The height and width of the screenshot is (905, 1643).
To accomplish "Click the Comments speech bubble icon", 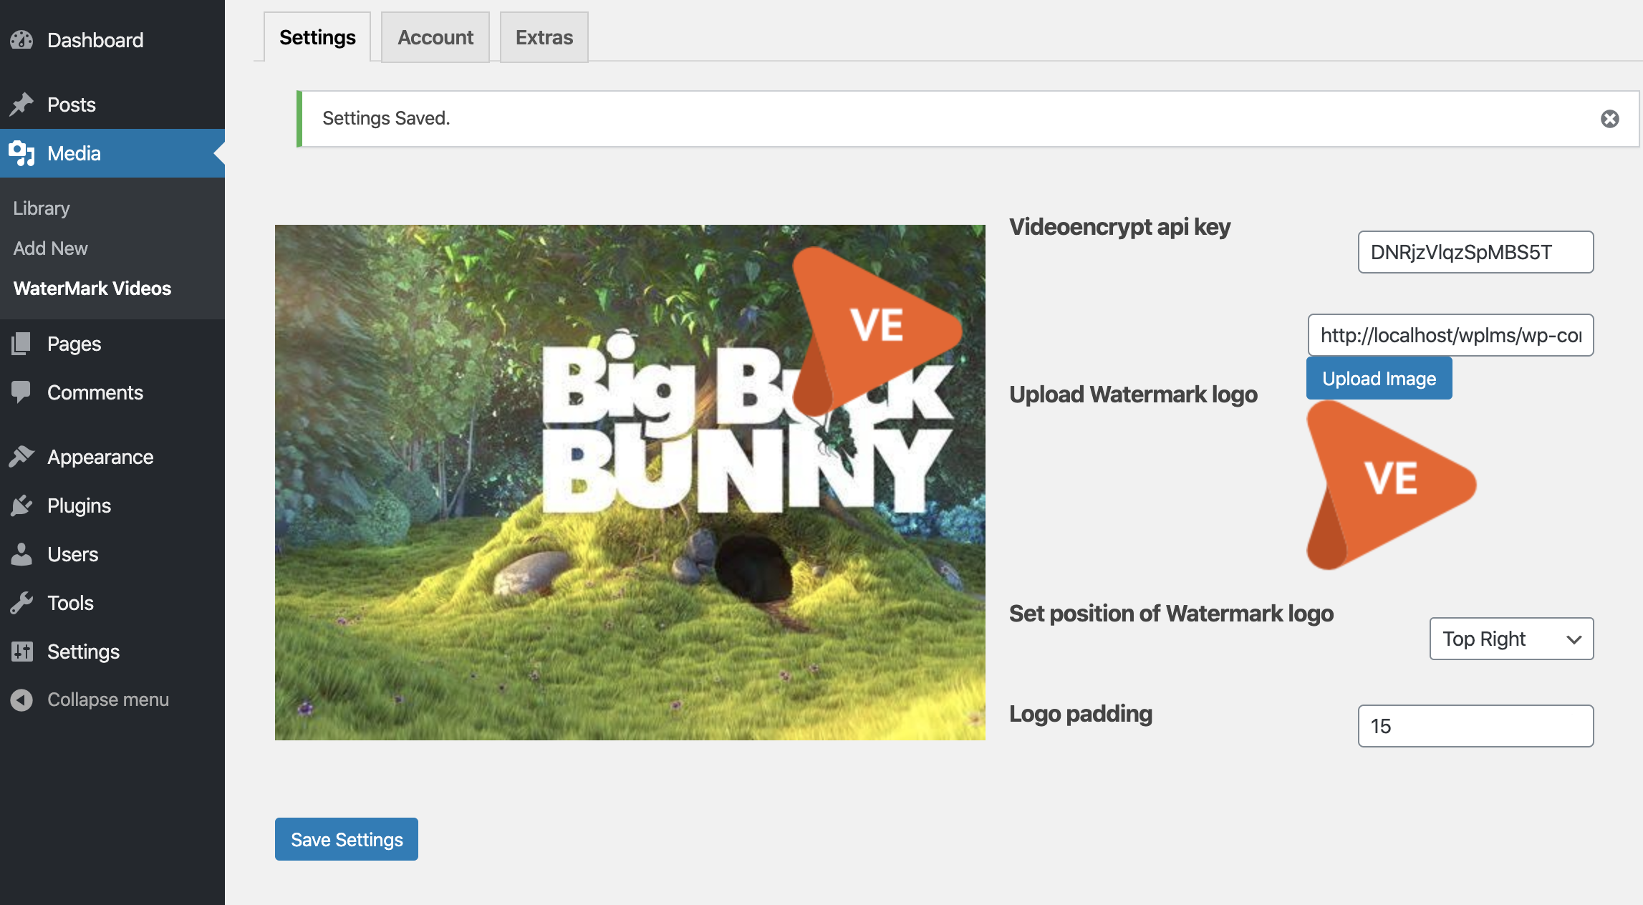I will (x=21, y=392).
